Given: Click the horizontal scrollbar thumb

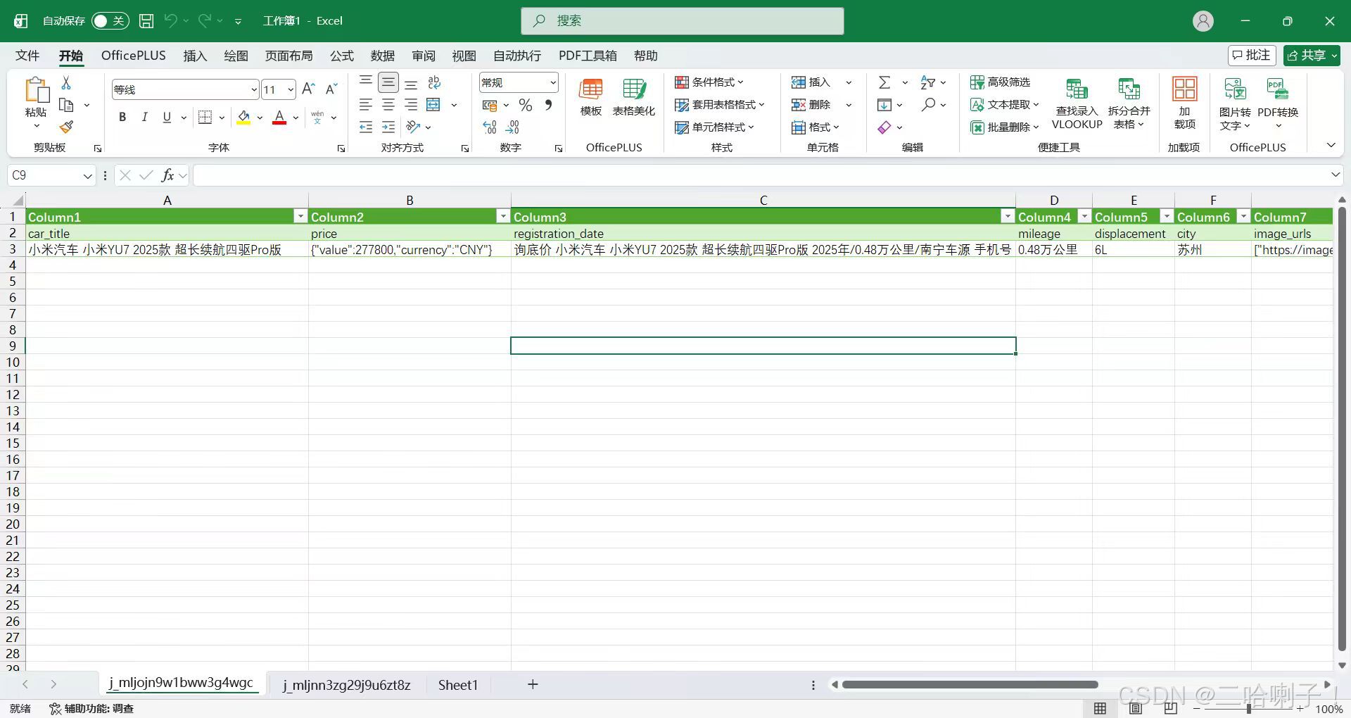Looking at the screenshot, I should click(970, 684).
